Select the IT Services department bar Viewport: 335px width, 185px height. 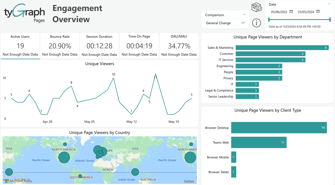(x=271, y=60)
